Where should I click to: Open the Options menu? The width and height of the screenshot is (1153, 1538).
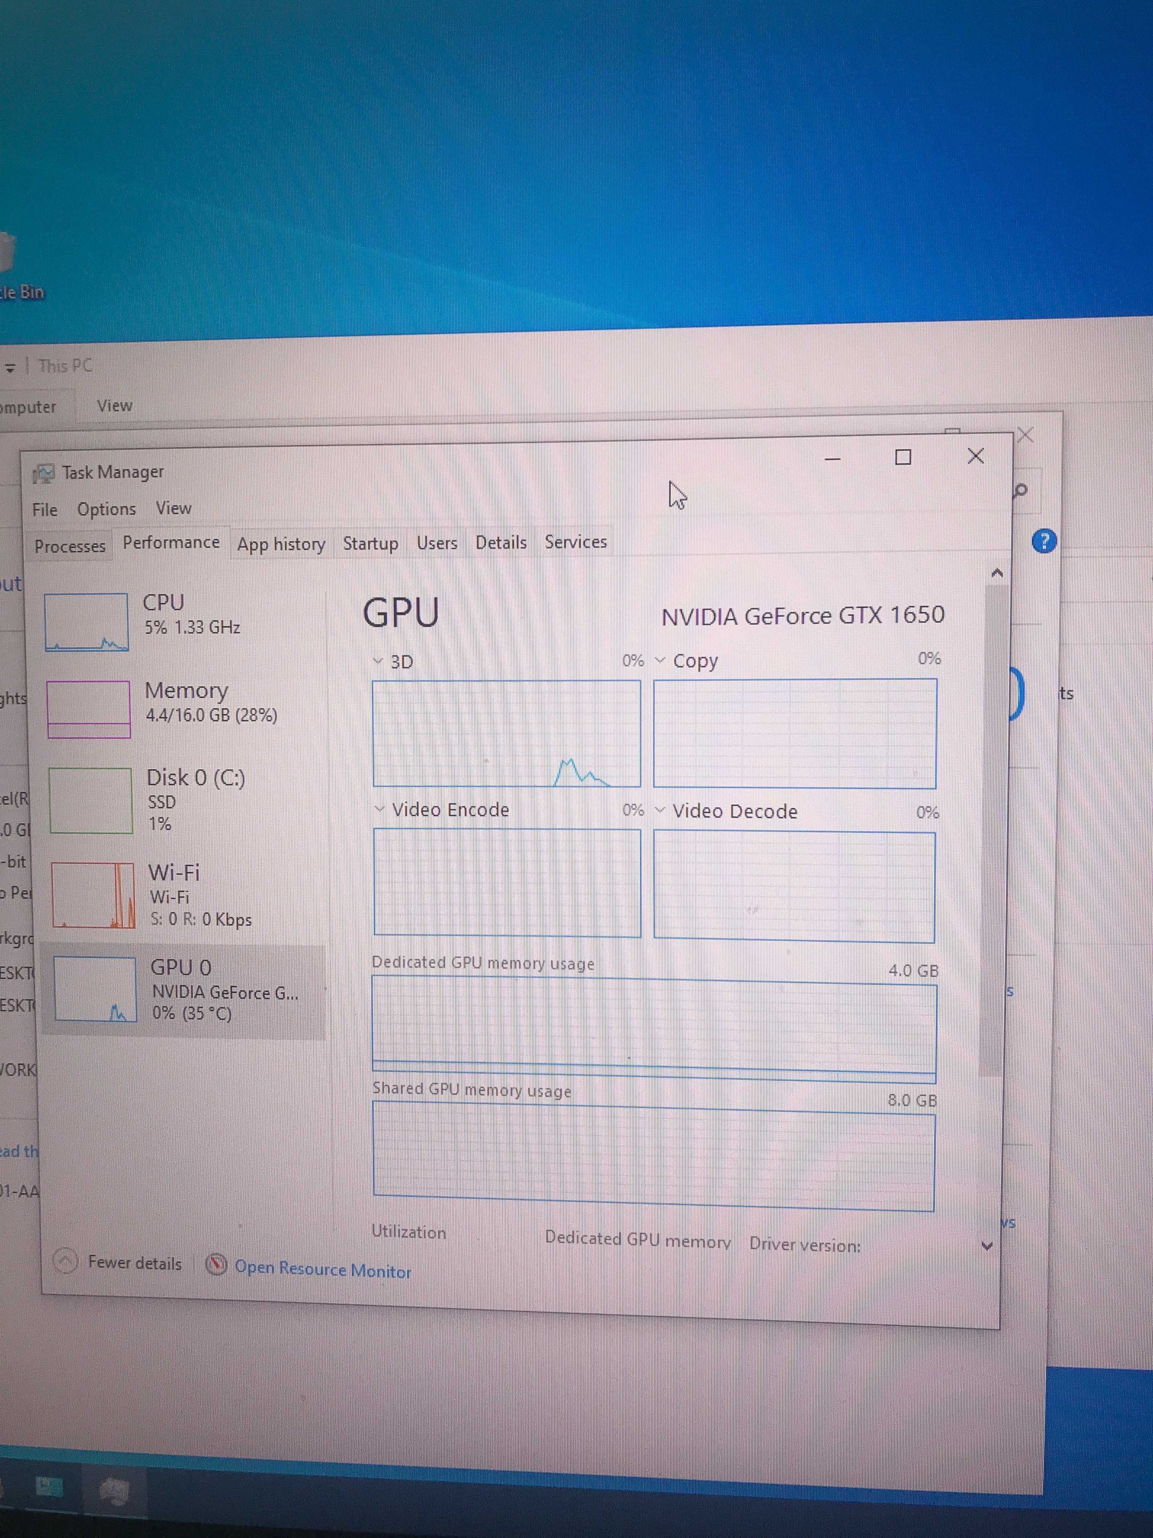tap(106, 509)
